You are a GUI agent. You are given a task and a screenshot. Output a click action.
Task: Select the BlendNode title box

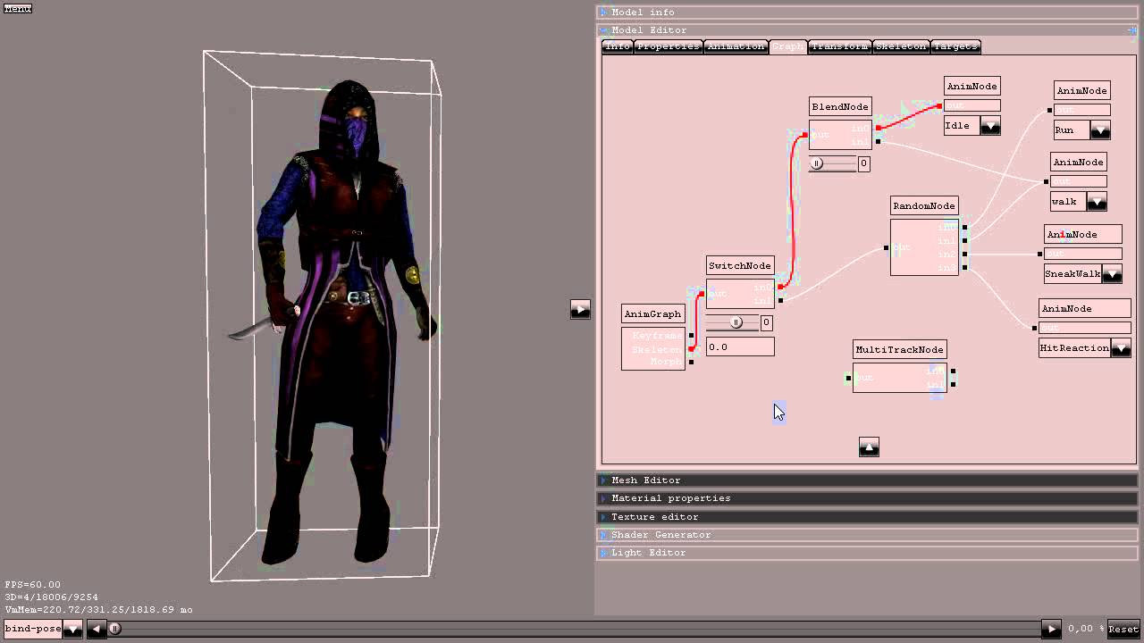[840, 106]
